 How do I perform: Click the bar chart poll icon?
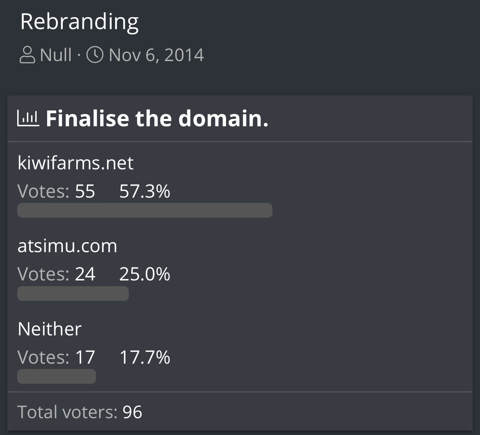(x=28, y=118)
